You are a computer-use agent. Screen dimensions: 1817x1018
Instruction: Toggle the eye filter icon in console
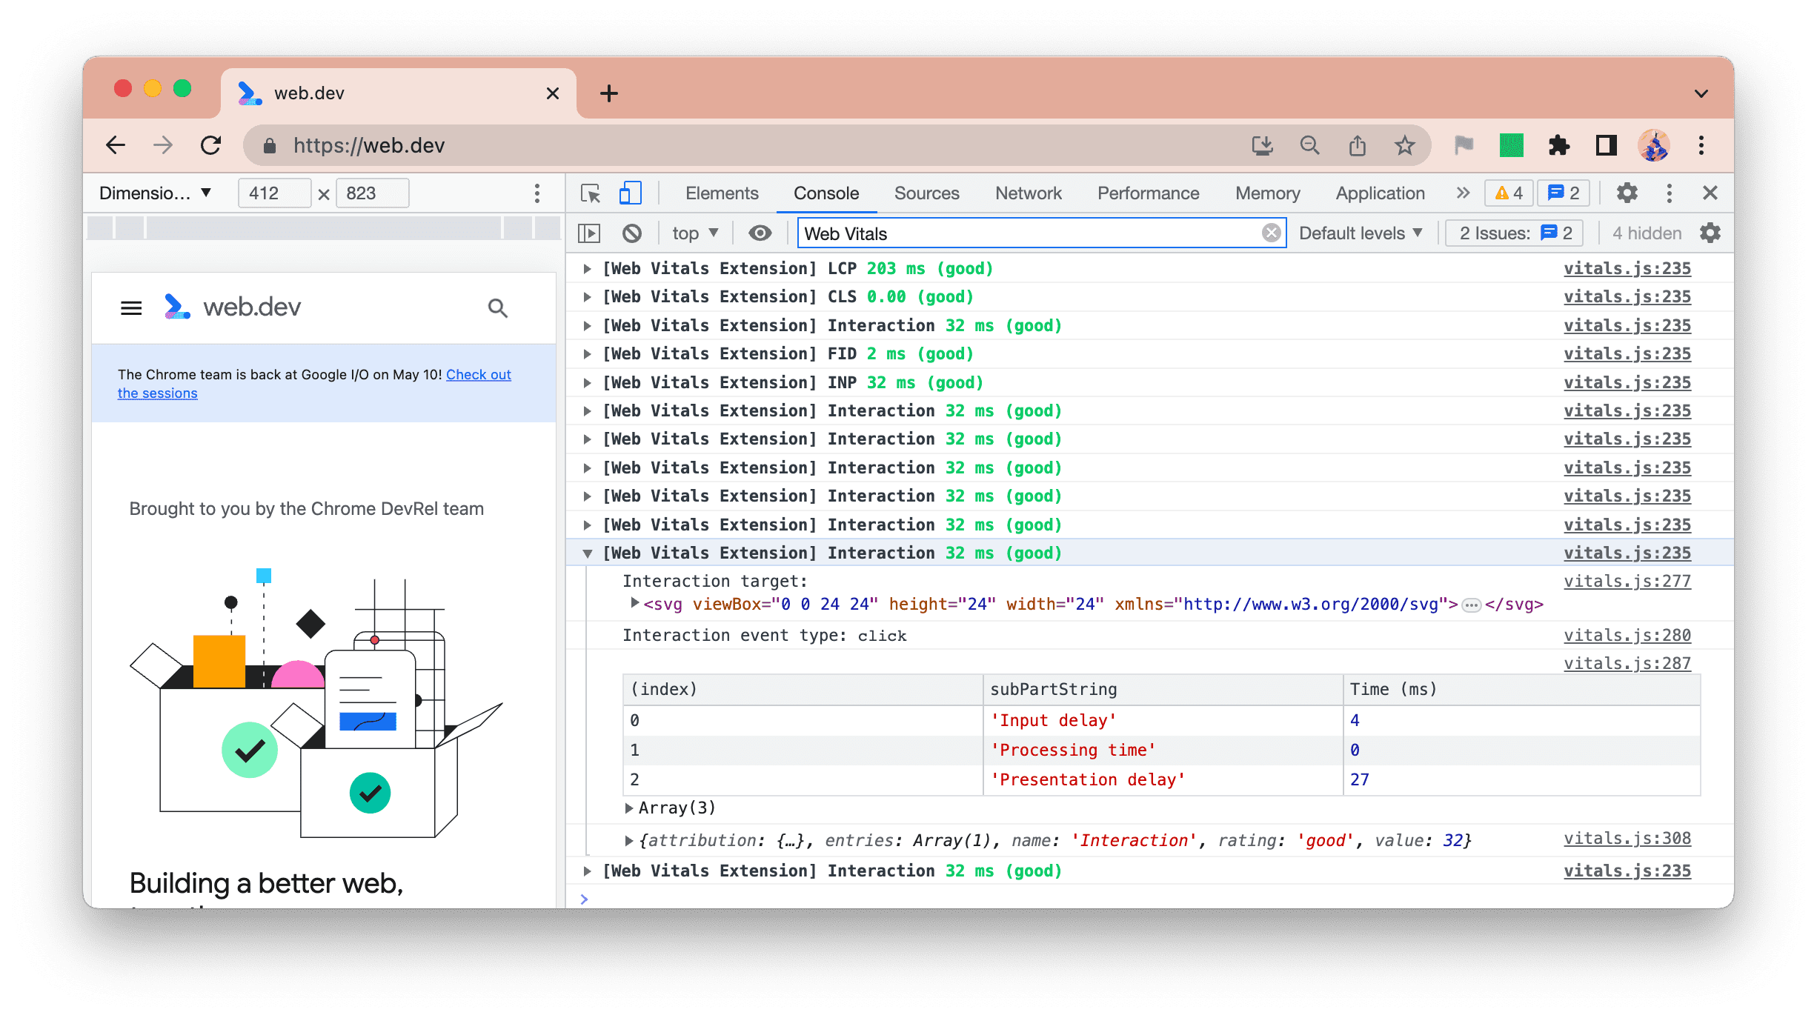pyautogui.click(x=760, y=233)
